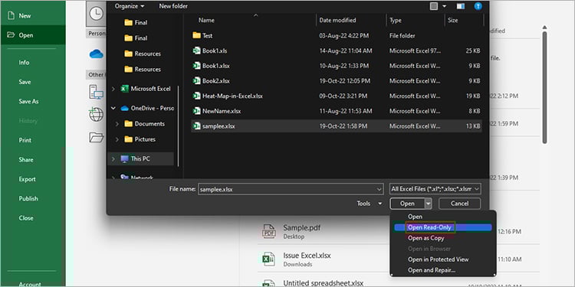Click the navigation pane vertical scrollbar
575x287 pixels.
pyautogui.click(x=178, y=126)
